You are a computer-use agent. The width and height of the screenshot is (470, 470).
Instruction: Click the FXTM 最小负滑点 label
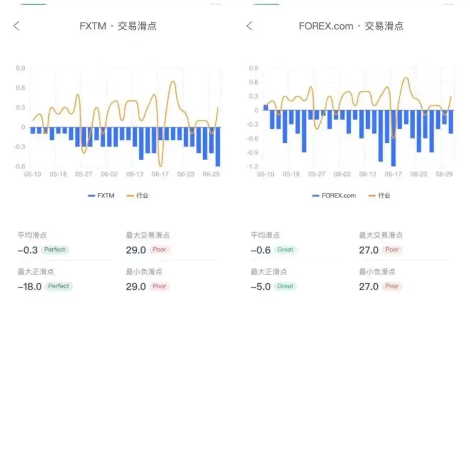144,272
